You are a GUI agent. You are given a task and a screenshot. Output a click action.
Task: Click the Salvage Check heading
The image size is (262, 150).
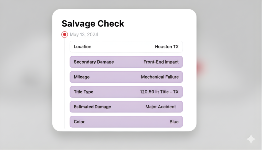pos(93,24)
